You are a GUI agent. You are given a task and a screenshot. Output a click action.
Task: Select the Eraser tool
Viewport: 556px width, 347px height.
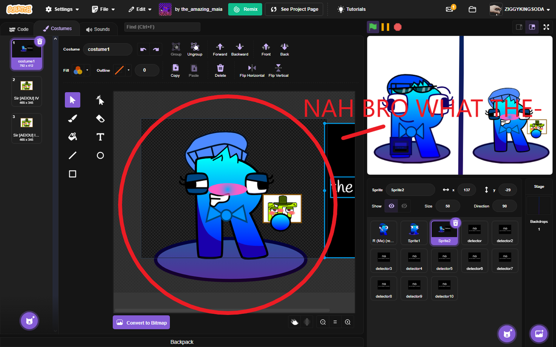point(100,118)
